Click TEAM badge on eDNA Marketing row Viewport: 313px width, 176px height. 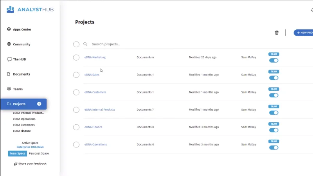(x=273, y=54)
